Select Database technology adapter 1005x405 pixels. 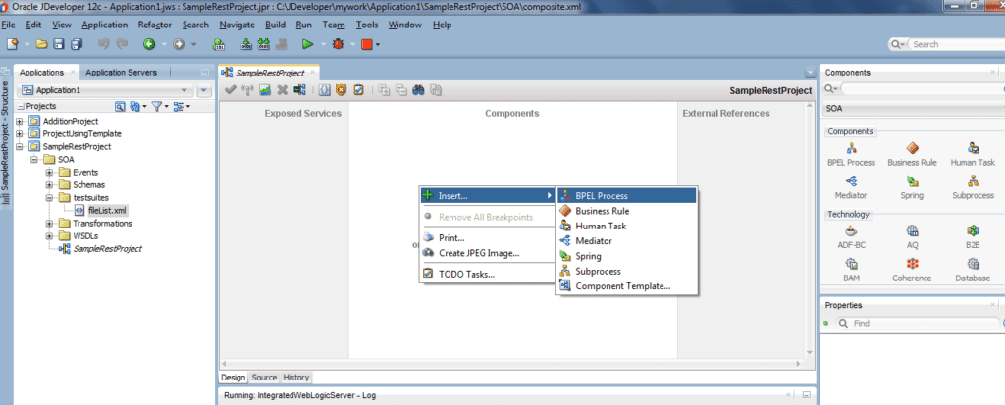pos(973,271)
